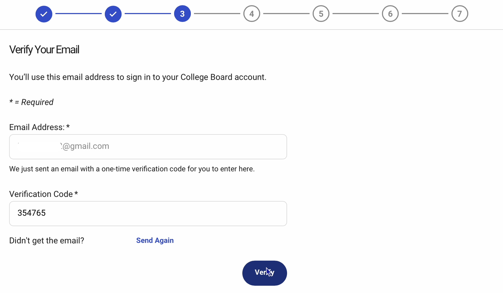Click the one-time verification code message

point(132,169)
